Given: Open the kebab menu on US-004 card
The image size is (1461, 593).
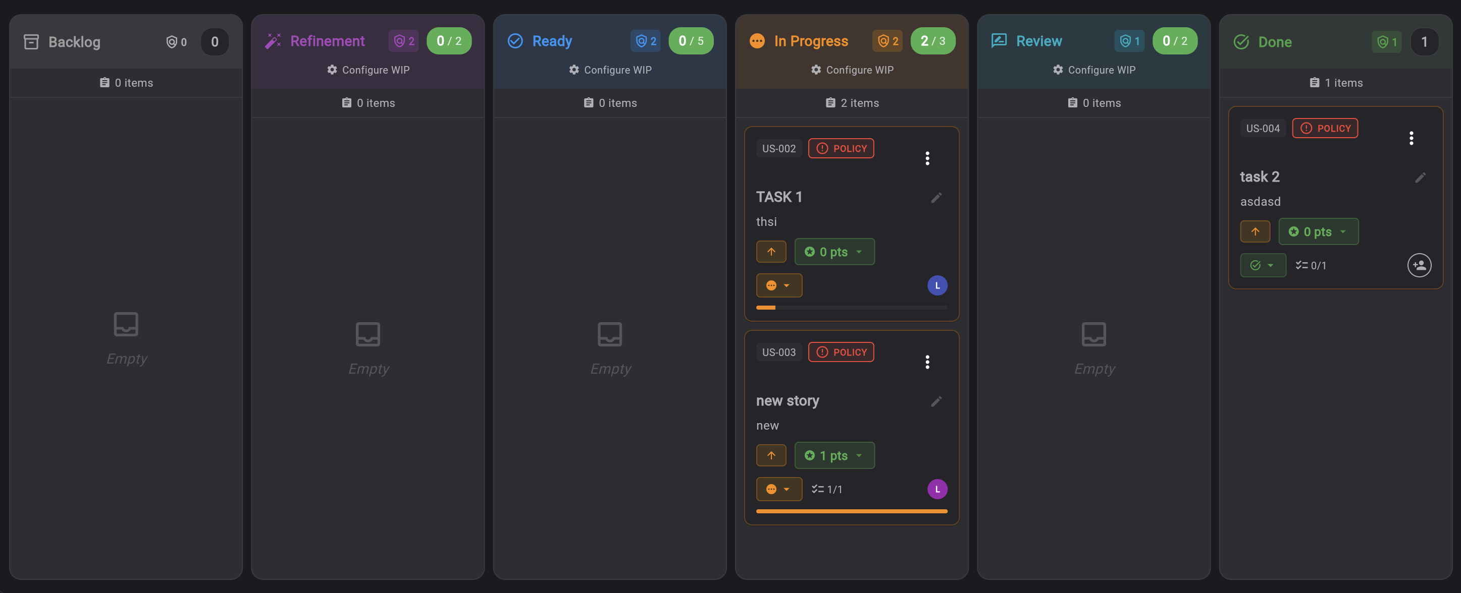Looking at the screenshot, I should tap(1412, 138).
